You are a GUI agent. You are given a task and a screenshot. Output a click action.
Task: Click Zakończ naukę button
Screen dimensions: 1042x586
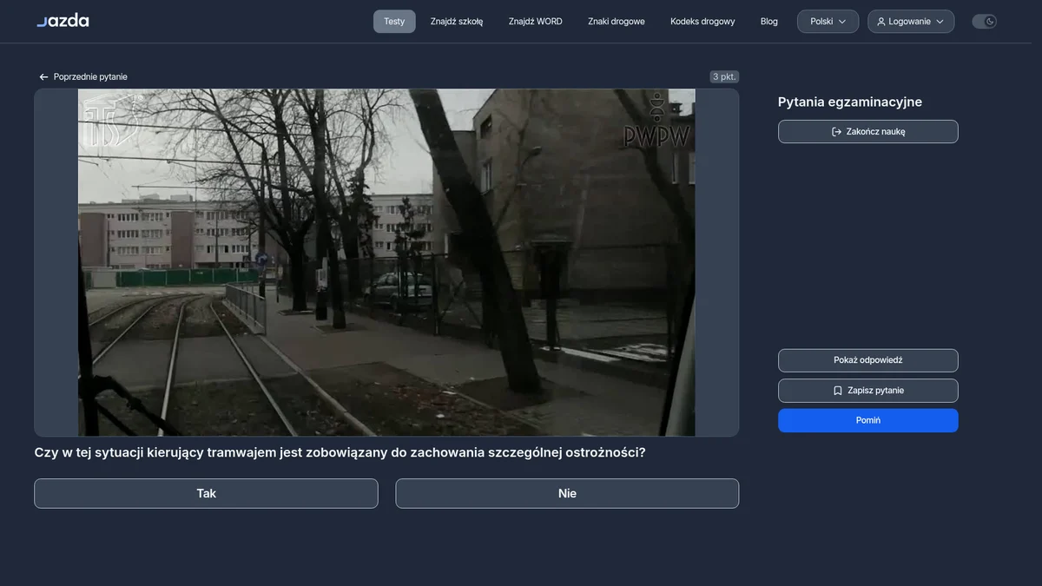pos(868,132)
